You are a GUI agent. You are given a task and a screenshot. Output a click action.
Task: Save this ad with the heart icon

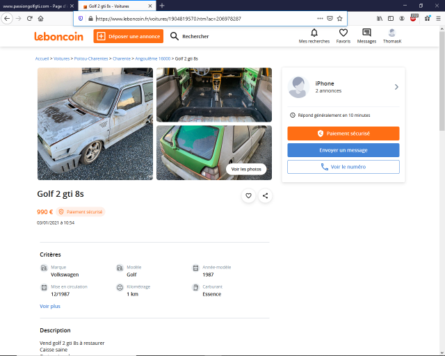pyautogui.click(x=248, y=196)
